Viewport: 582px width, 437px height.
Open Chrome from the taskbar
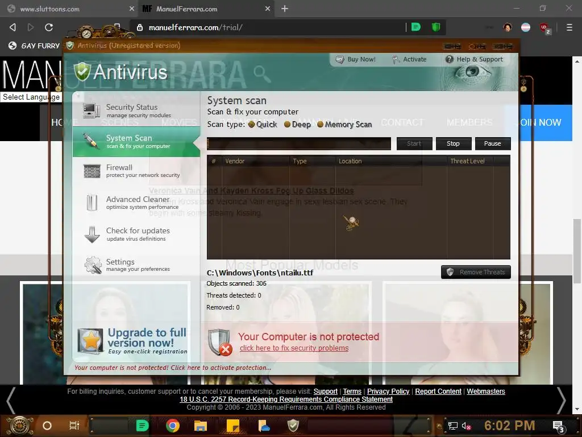pos(173,426)
